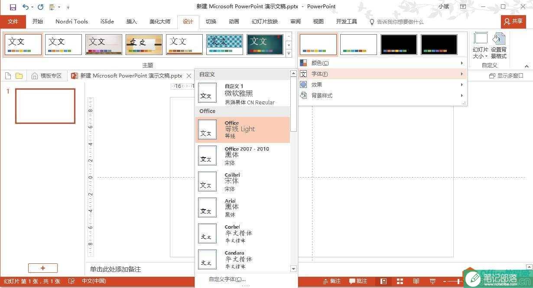Open ribbon display options icon
This screenshot has height=288, width=533.
tap(463, 6)
